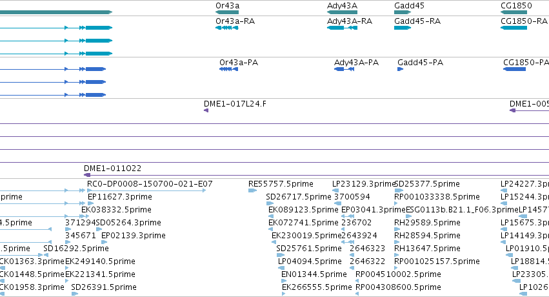Select the Or43a gene arrow glyph
Screen dimensions: 549x297
tap(227, 12)
